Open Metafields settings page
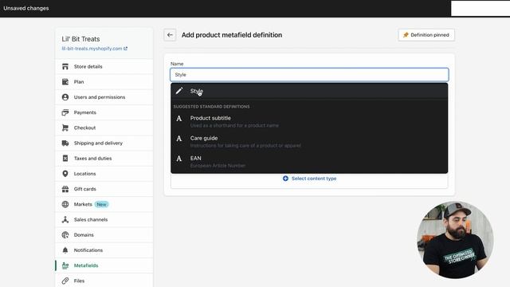 (x=104, y=265)
